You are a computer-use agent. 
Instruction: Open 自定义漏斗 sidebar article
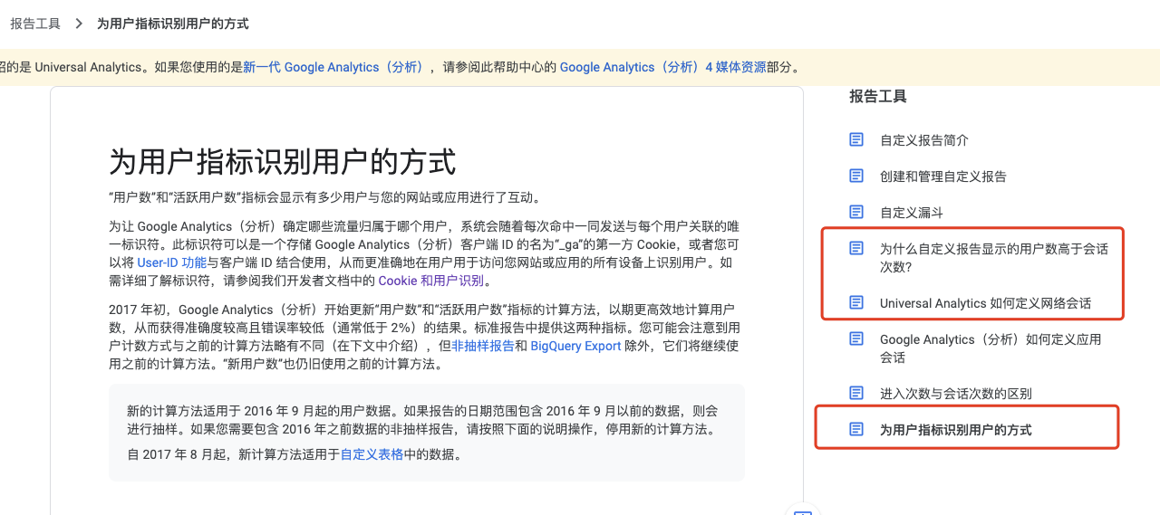pyautogui.click(x=912, y=213)
